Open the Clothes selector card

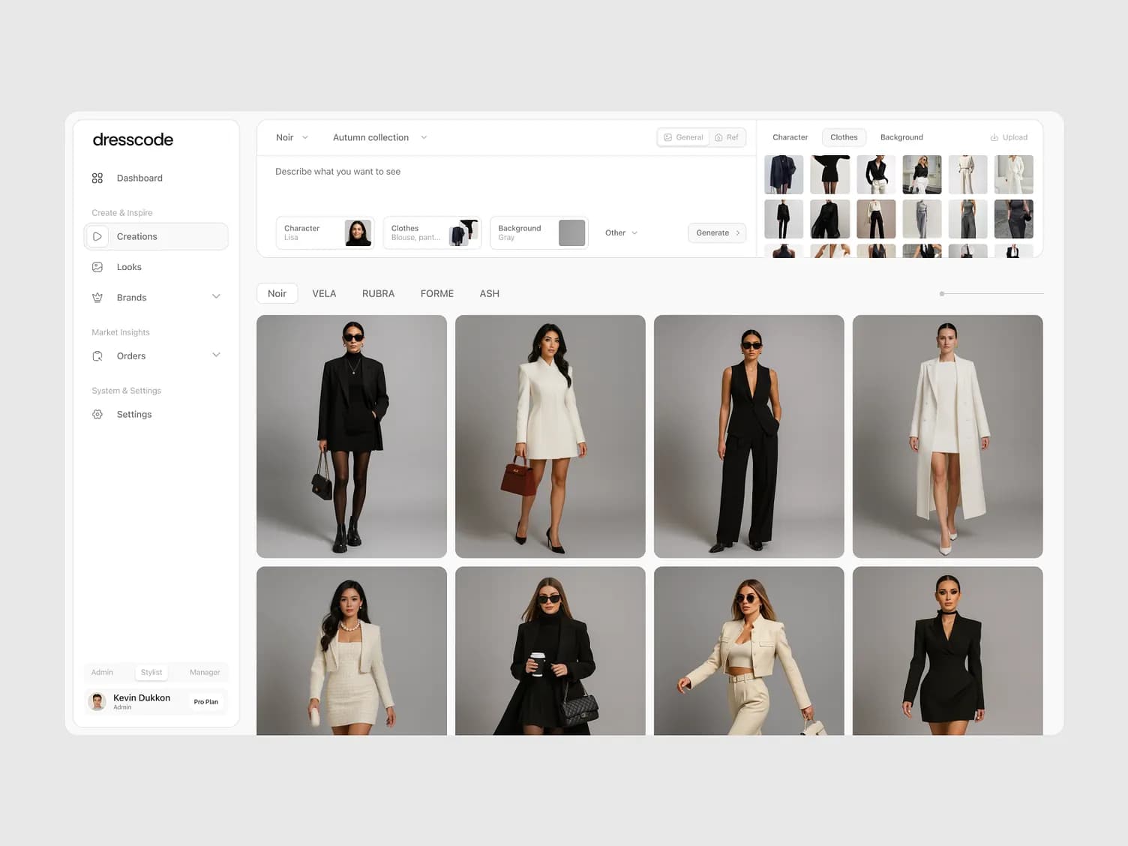(433, 232)
